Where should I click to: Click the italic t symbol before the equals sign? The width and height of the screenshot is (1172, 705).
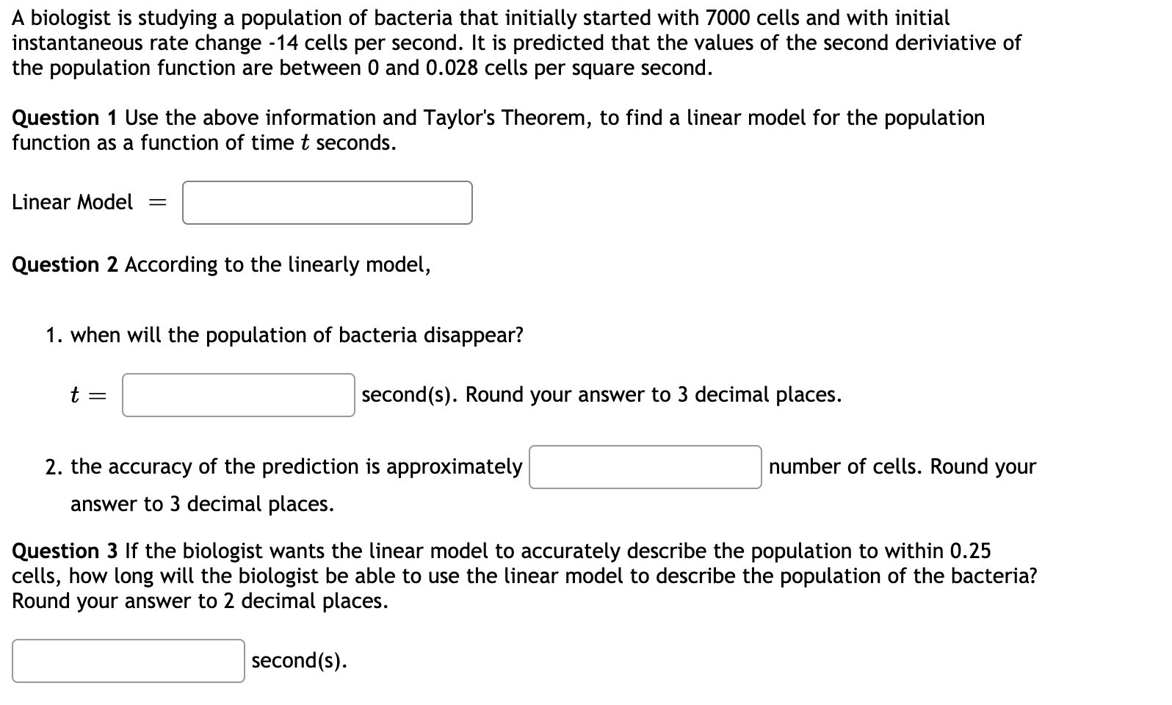[x=75, y=394]
